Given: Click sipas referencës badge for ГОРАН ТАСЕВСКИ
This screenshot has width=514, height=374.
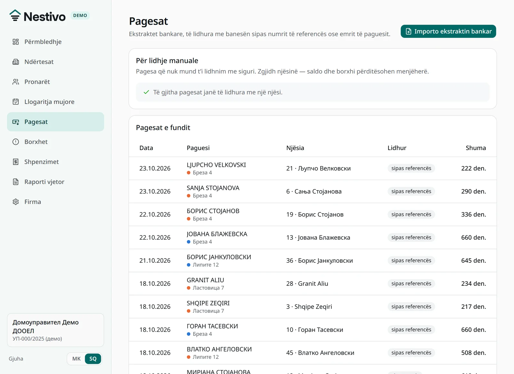Looking at the screenshot, I should click(411, 330).
